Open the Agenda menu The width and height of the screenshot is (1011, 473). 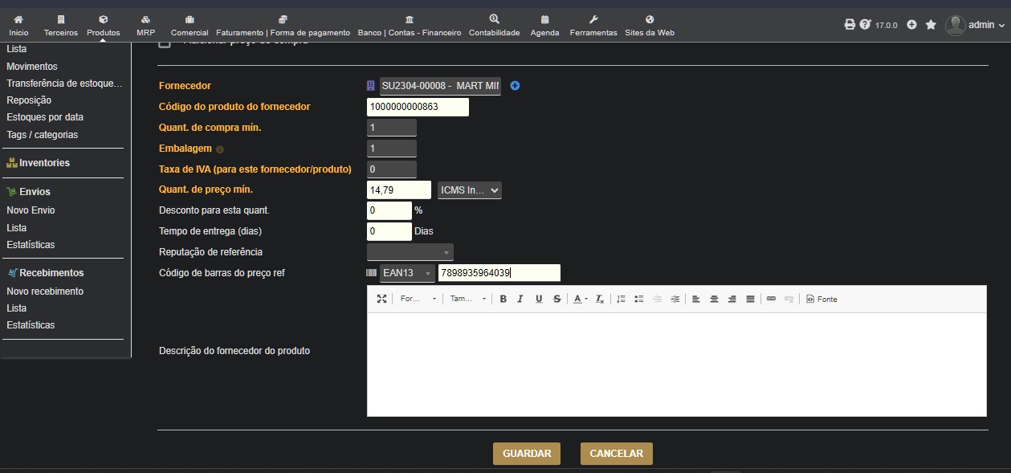pos(544,26)
